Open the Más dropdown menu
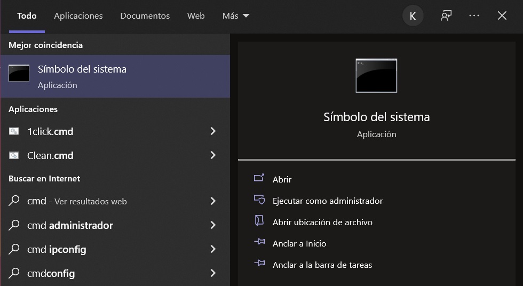 point(236,16)
